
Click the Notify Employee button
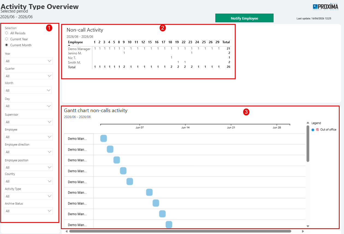pyautogui.click(x=244, y=18)
